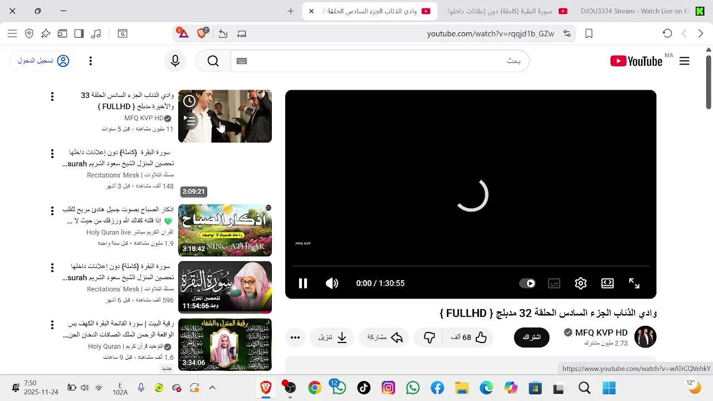713x401 pixels.
Task: Enter fullscreen using the expand icon
Action: point(634,283)
